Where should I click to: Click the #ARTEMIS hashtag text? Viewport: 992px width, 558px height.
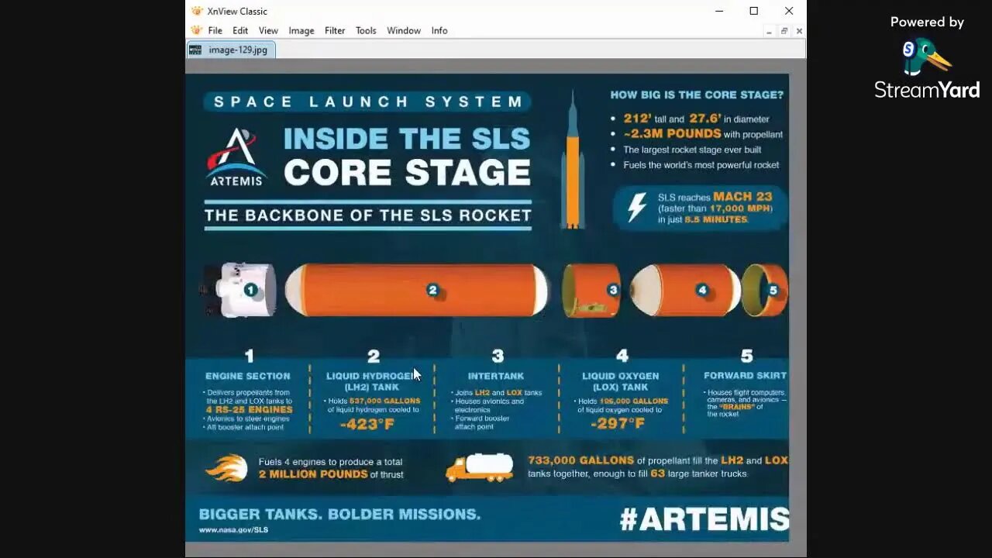click(704, 519)
